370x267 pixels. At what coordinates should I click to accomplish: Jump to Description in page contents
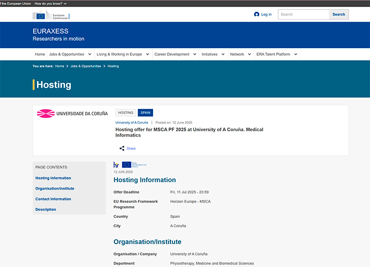(x=45, y=209)
